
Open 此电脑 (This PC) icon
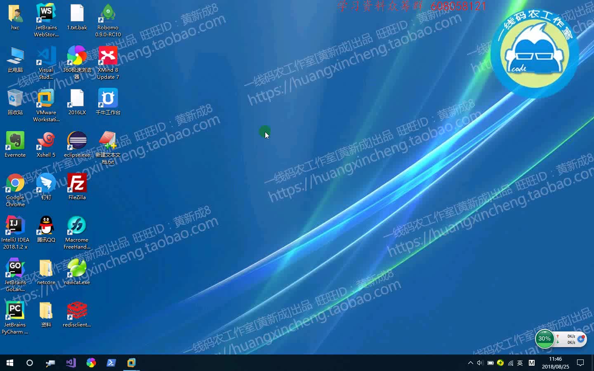pos(15,60)
